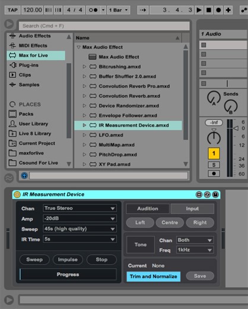This screenshot has width=248, height=309.
Task: Toggle the headphone preview icon
Action: pos(24,175)
